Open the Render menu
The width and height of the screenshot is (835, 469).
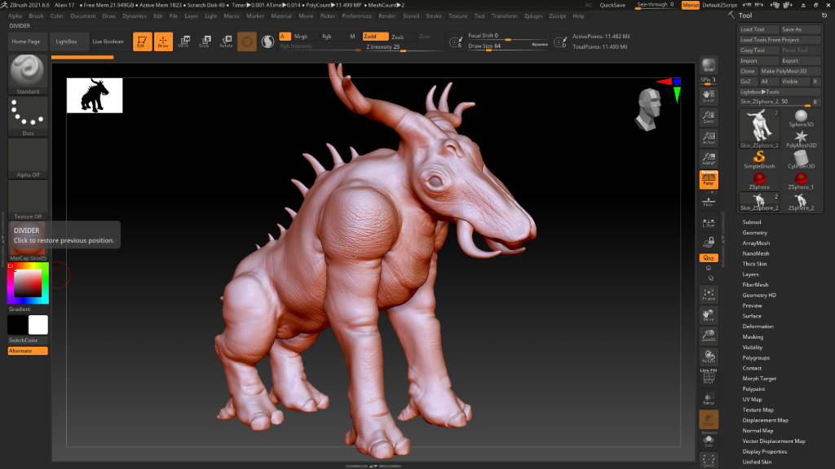[x=387, y=16]
